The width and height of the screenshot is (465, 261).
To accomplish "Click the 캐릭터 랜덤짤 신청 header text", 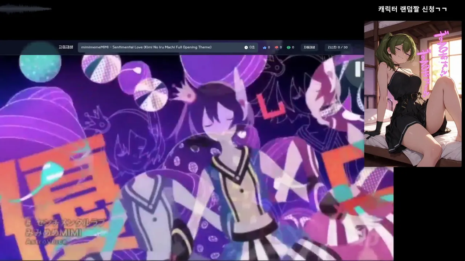I will [412, 9].
